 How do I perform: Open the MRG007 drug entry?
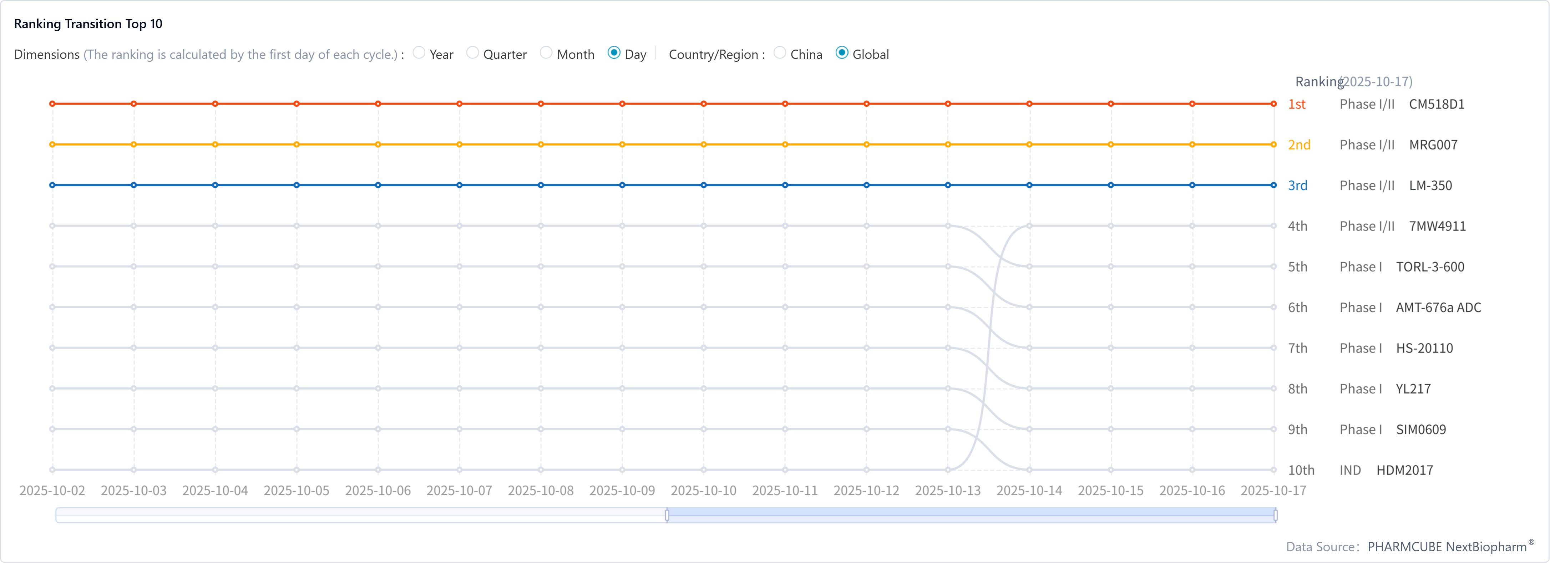click(x=1433, y=145)
